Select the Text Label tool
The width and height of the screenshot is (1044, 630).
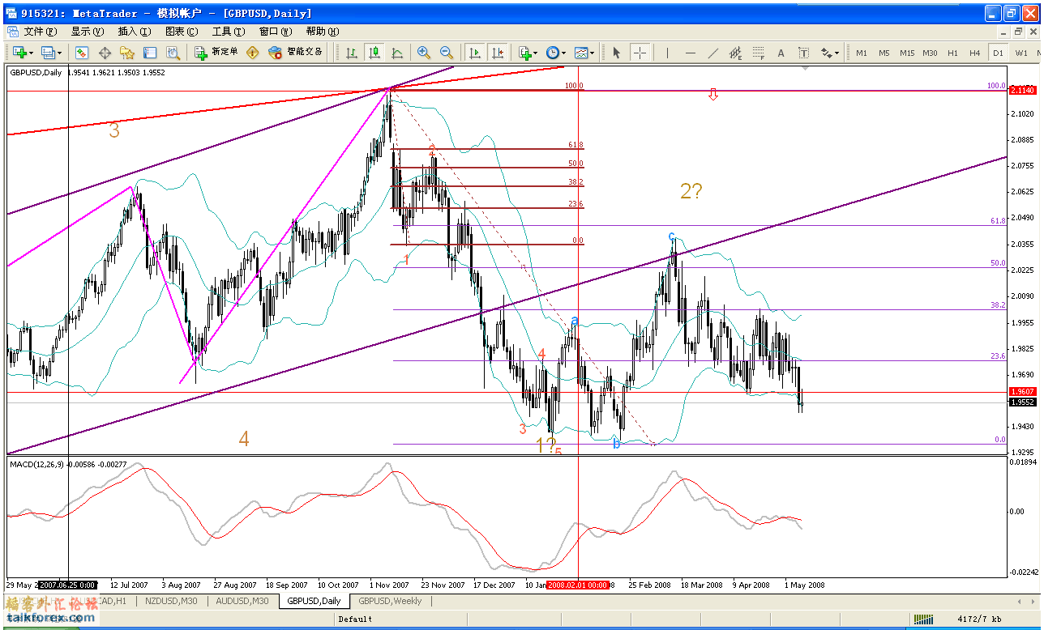coord(803,53)
